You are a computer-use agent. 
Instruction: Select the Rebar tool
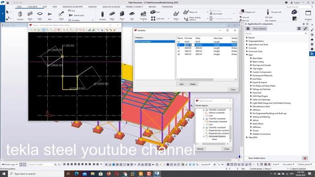pos(176,16)
